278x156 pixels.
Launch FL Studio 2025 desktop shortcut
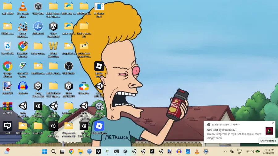99,9
